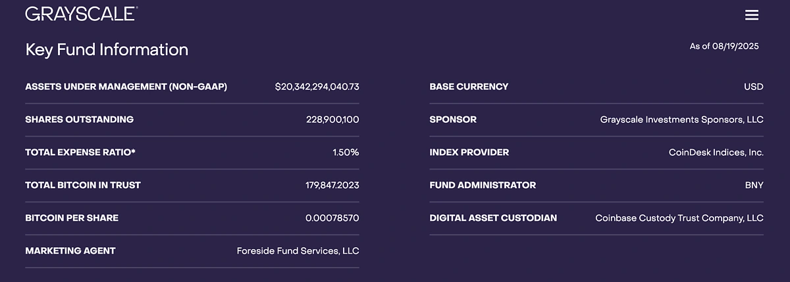Viewport: 790px width, 282px height.
Task: Click the 228,900,100 shares figure
Action: click(x=332, y=120)
